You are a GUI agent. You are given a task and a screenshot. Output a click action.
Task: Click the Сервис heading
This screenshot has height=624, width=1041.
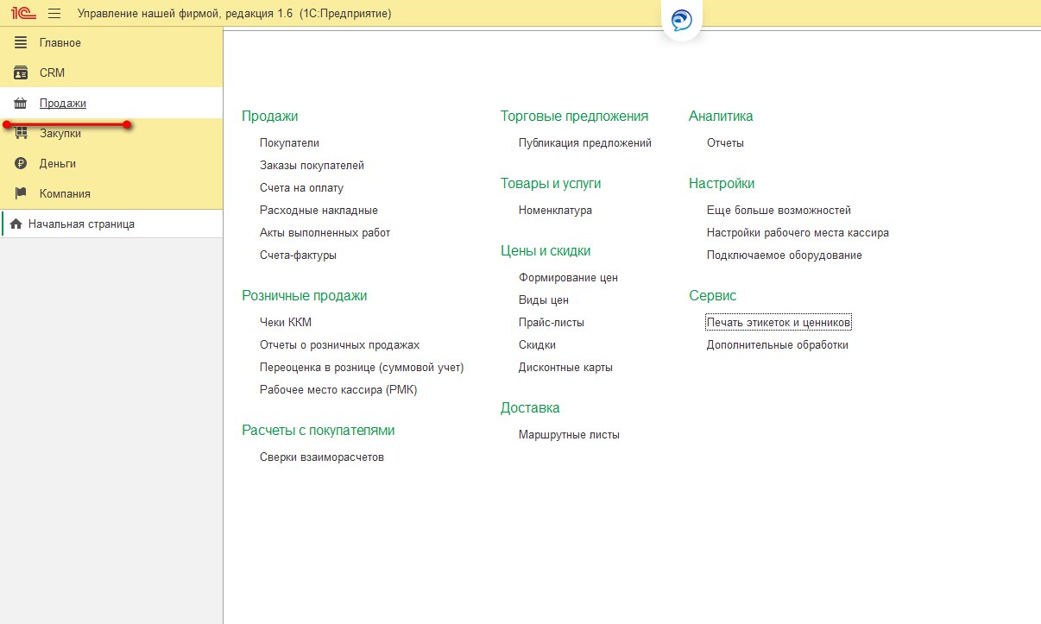(713, 296)
